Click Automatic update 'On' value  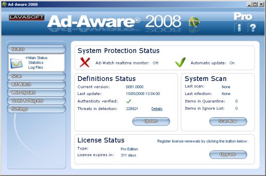click(232, 63)
